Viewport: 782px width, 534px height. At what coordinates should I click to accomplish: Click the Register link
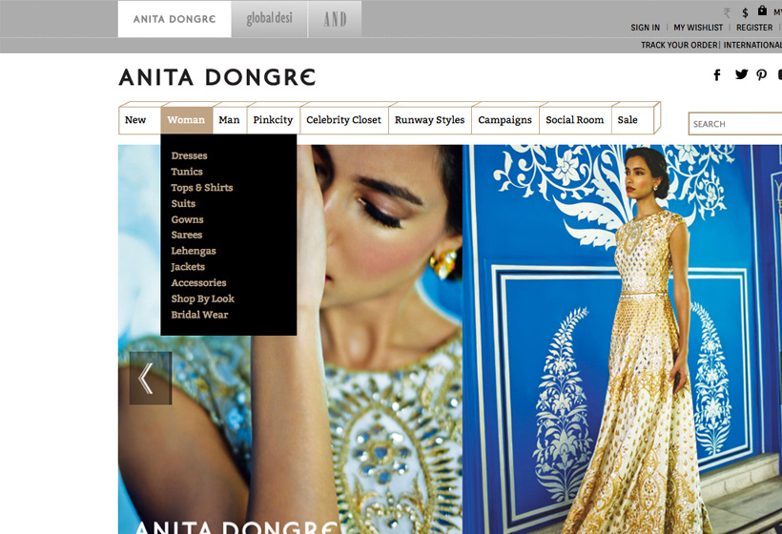pos(754,28)
